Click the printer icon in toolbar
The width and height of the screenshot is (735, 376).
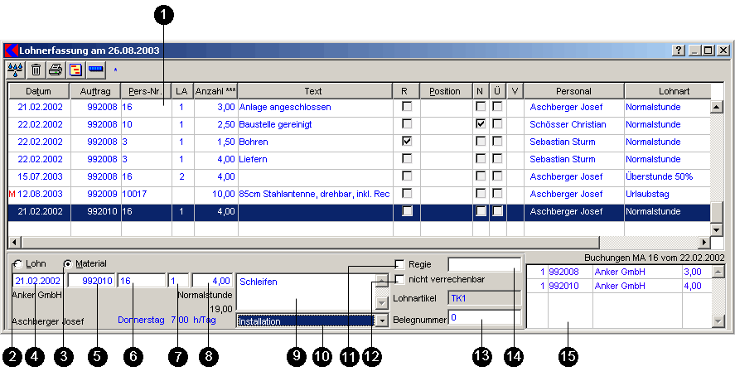click(55, 70)
